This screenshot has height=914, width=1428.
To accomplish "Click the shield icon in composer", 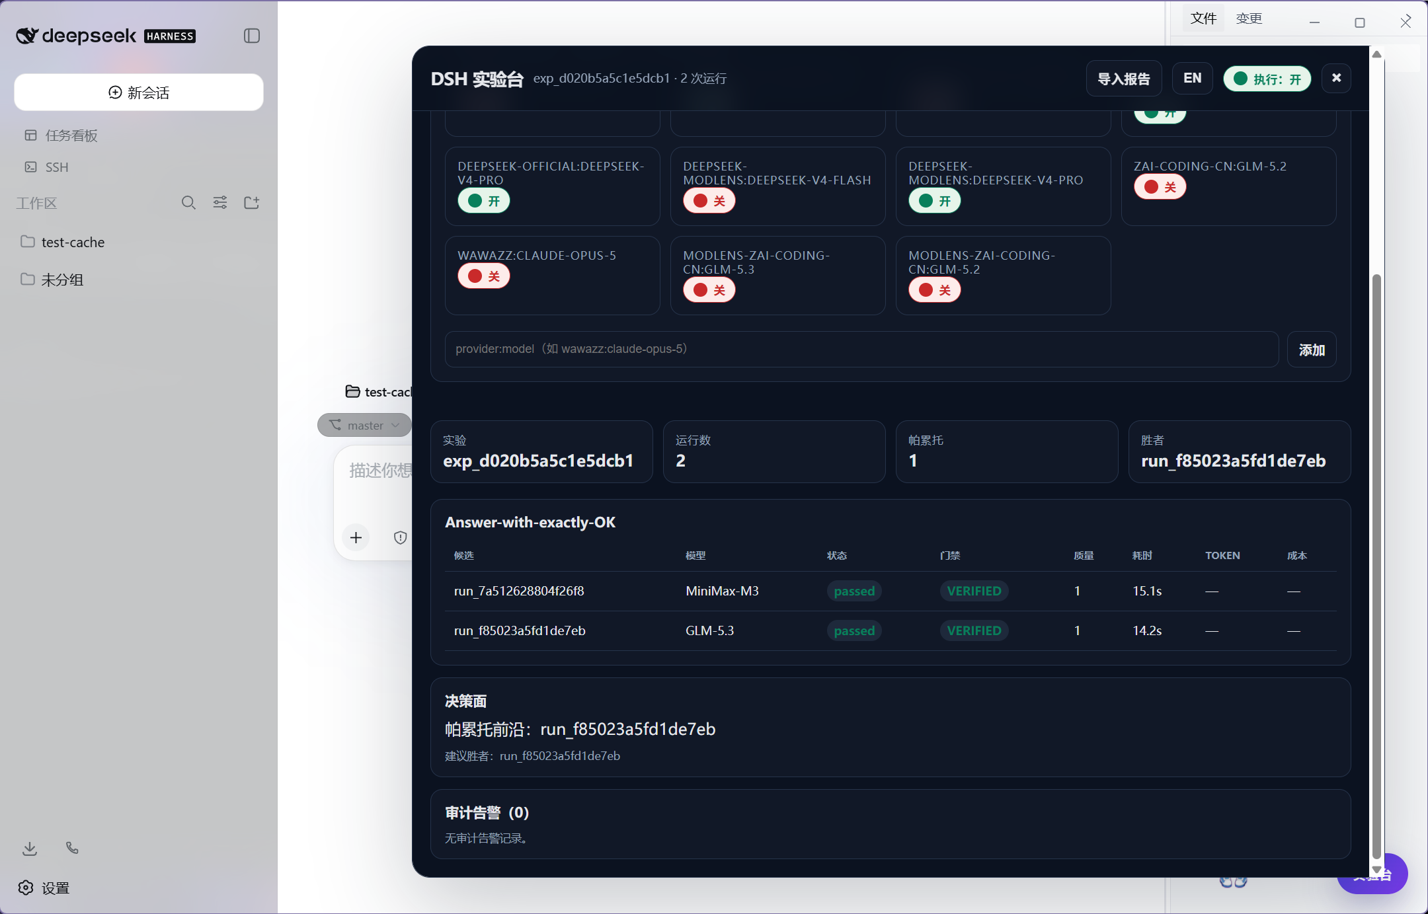I will [x=400, y=537].
